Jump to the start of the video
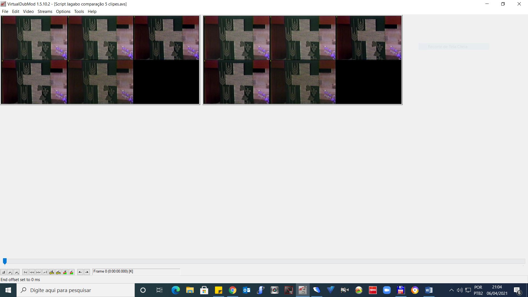The height and width of the screenshot is (297, 528). pyautogui.click(x=25, y=272)
